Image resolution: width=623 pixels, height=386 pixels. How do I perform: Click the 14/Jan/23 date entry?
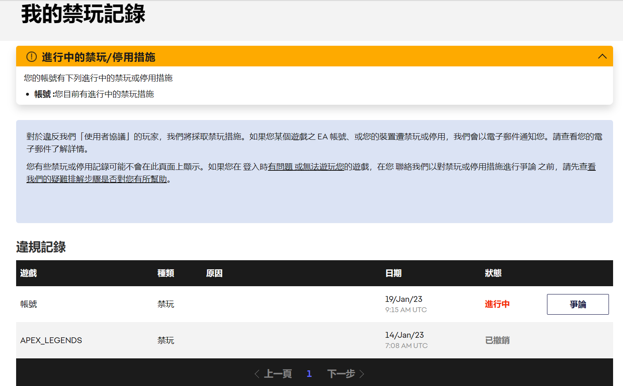[404, 335]
